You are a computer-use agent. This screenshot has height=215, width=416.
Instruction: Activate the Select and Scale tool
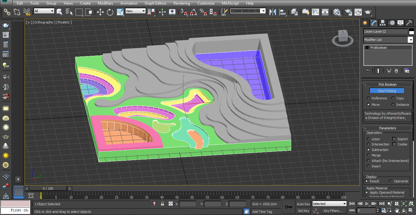coord(120,12)
